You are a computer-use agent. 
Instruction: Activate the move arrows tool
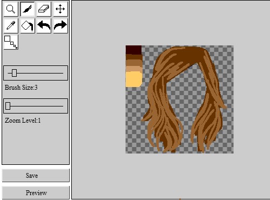[x=60, y=9]
